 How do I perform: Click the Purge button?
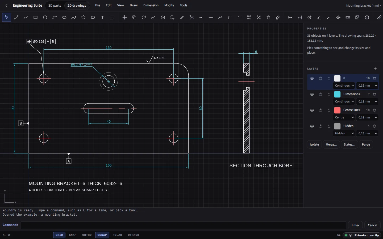tap(366, 144)
